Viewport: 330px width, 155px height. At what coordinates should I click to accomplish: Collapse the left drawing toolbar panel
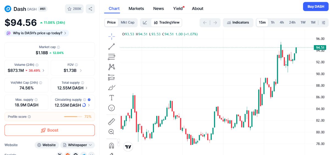[119, 142]
